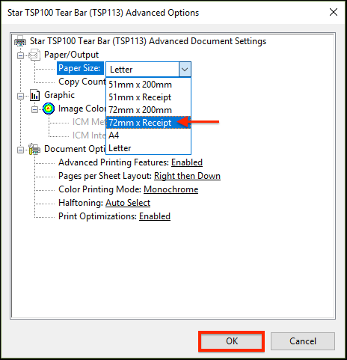Click the Graphic chart icon
Image resolution: width=347 pixels, height=360 pixels.
click(x=34, y=95)
